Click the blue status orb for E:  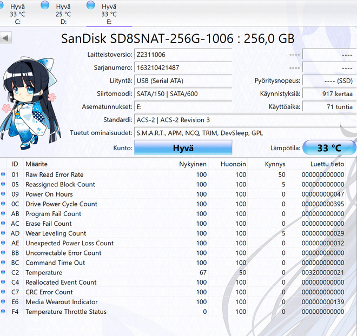point(91,5)
